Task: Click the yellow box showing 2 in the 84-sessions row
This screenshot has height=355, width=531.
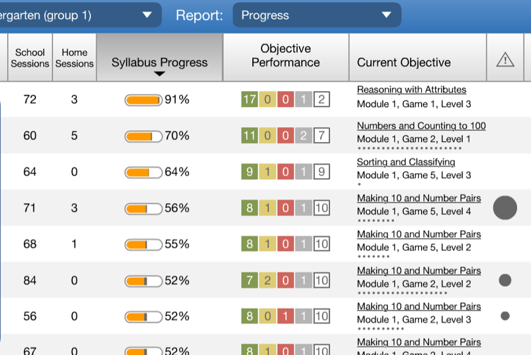Action: pyautogui.click(x=267, y=279)
